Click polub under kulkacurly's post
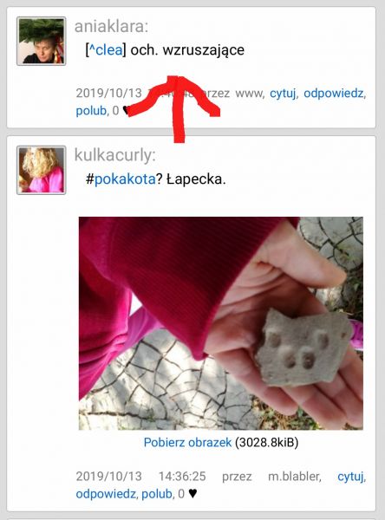Screen dimensions: 385x520 click(x=157, y=494)
